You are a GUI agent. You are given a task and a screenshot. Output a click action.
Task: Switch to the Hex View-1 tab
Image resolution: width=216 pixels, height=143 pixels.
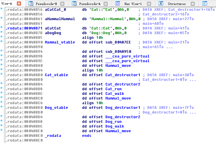point(133,4)
